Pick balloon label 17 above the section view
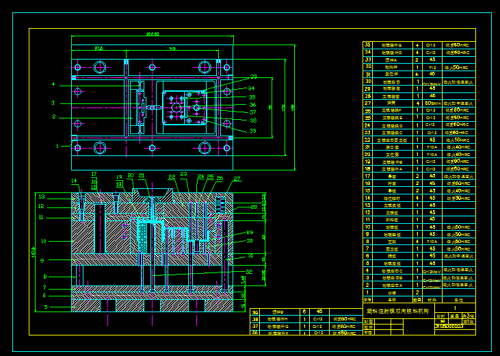 point(94,175)
